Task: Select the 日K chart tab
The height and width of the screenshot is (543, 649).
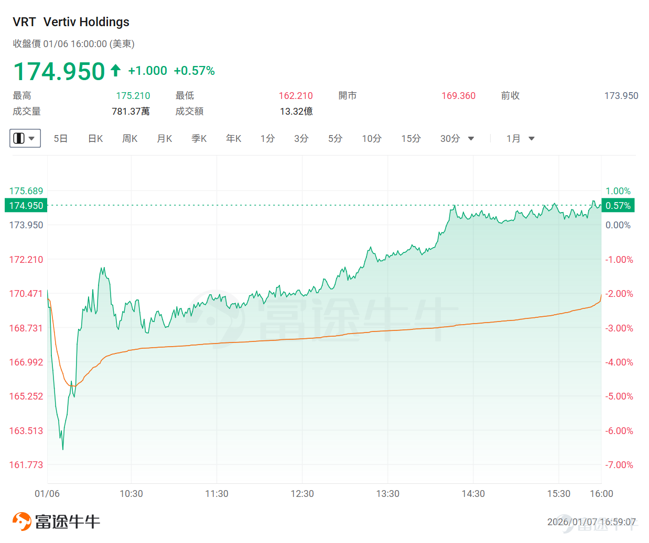Action: 95,139
